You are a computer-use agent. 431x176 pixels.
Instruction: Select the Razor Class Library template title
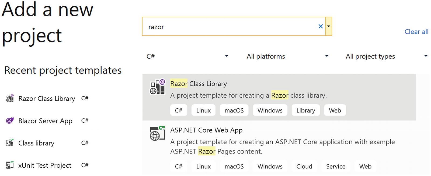point(199,84)
